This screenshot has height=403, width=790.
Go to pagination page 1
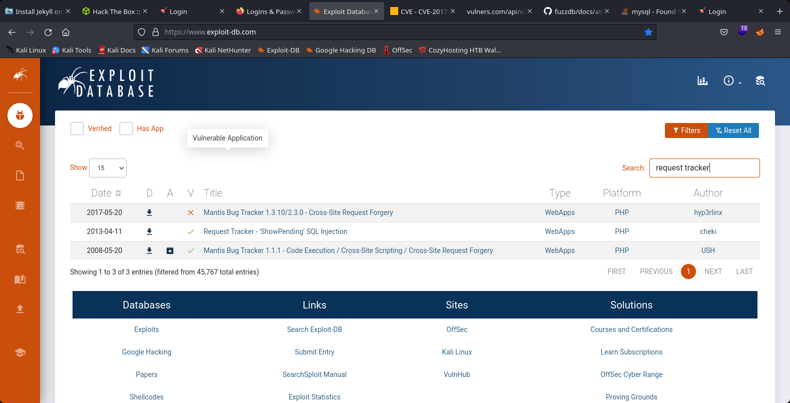pos(688,271)
